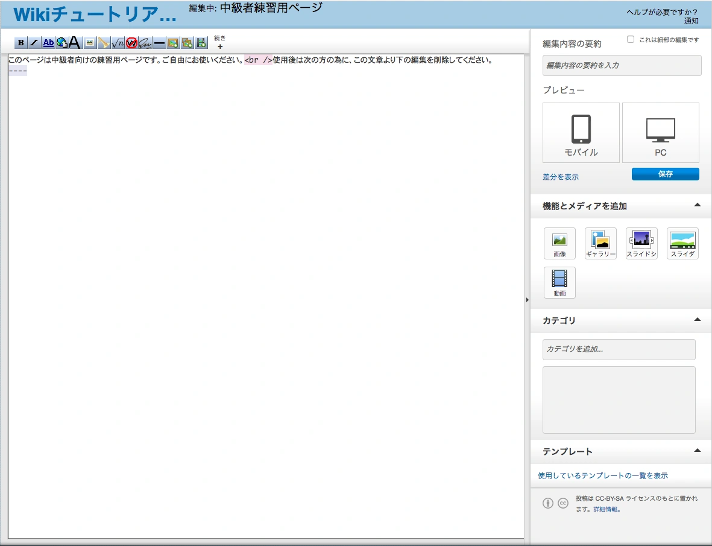Click toolbar add image icon
Viewport: 712px width, 546px height.
tap(173, 43)
